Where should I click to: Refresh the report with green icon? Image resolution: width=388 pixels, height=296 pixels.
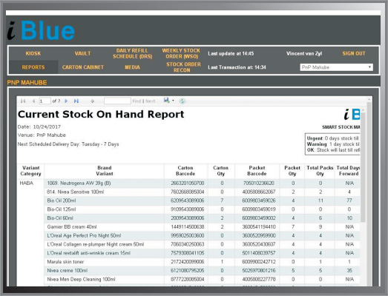tap(183, 101)
